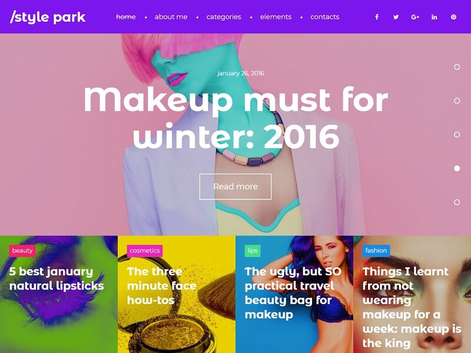Click the /style park logo

[x=48, y=17]
